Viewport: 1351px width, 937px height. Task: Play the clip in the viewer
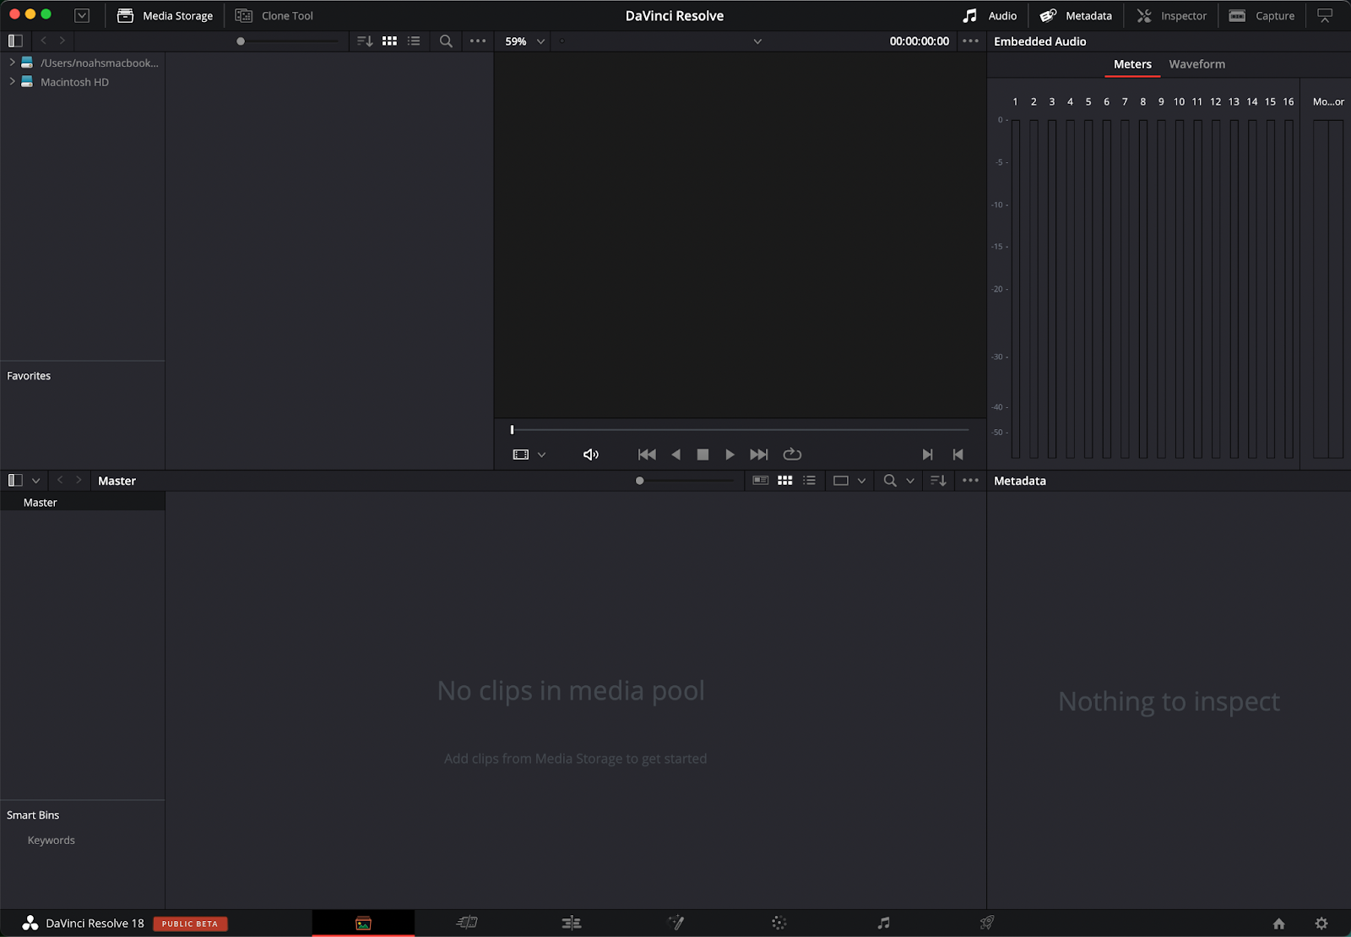[x=730, y=454]
